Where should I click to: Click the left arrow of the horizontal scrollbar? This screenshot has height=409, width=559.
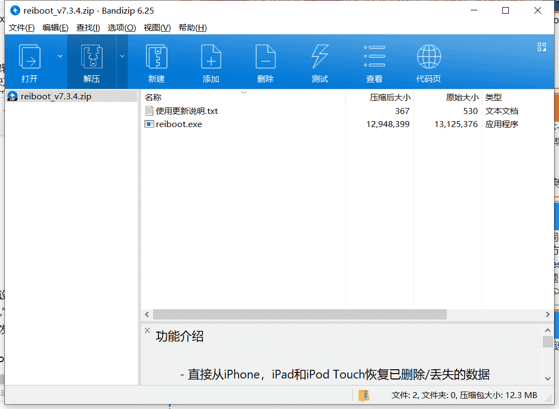[147, 315]
